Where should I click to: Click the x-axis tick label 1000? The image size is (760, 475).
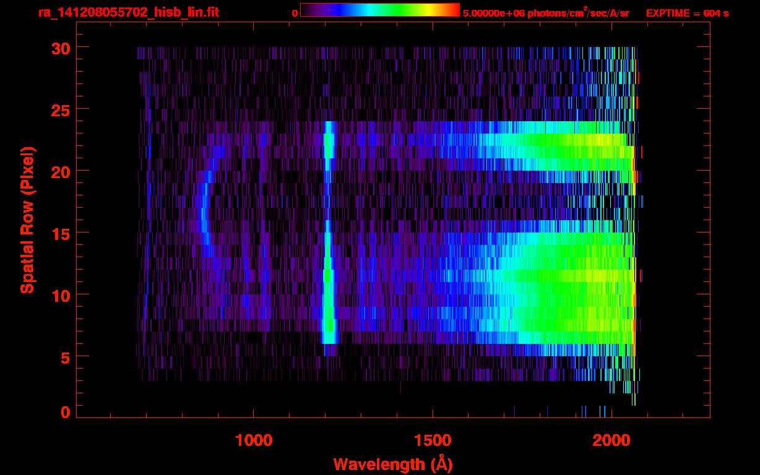(x=254, y=440)
